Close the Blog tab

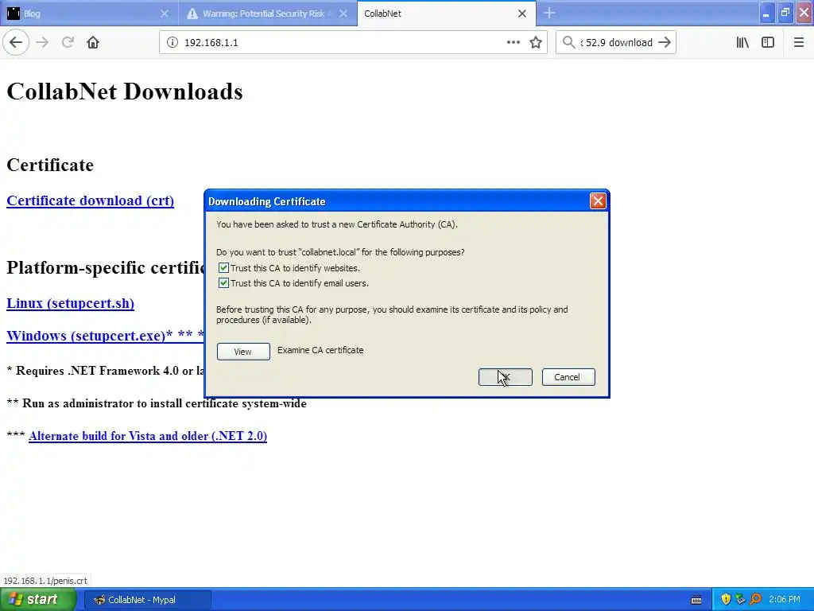pos(165,14)
